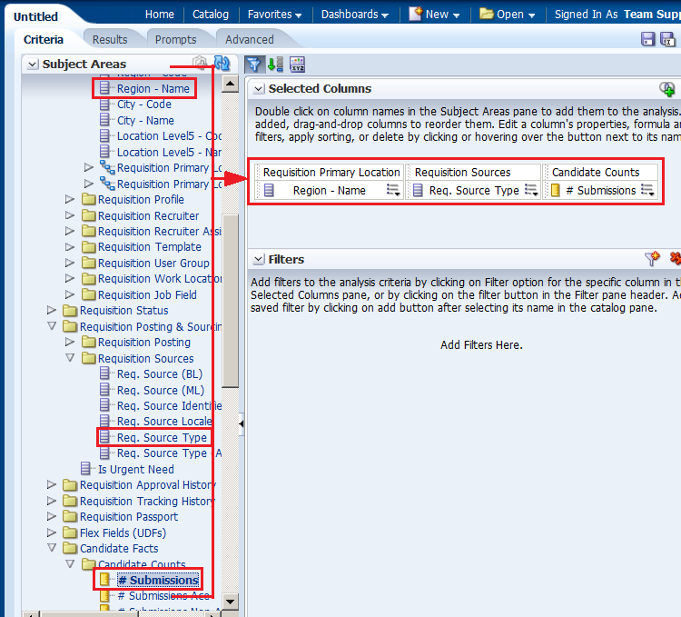Open the Favorites dropdown menu
The height and width of the screenshot is (617, 681).
click(274, 15)
